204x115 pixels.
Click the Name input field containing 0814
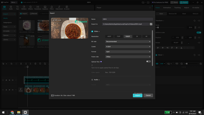coord(127,19)
